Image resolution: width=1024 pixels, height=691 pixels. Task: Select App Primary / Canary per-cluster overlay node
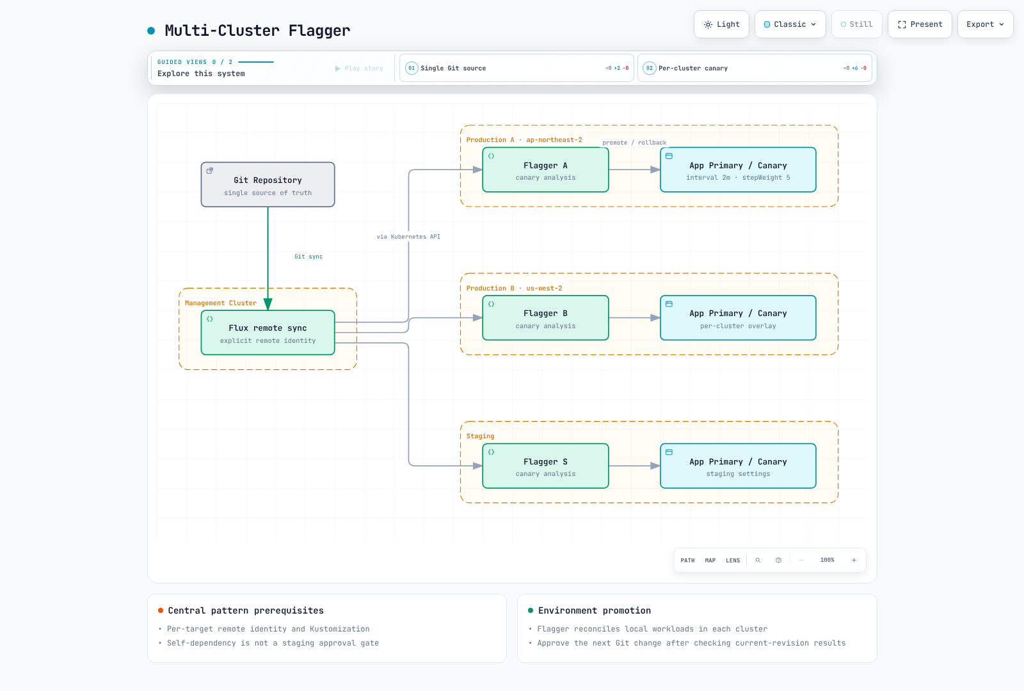coord(738,318)
